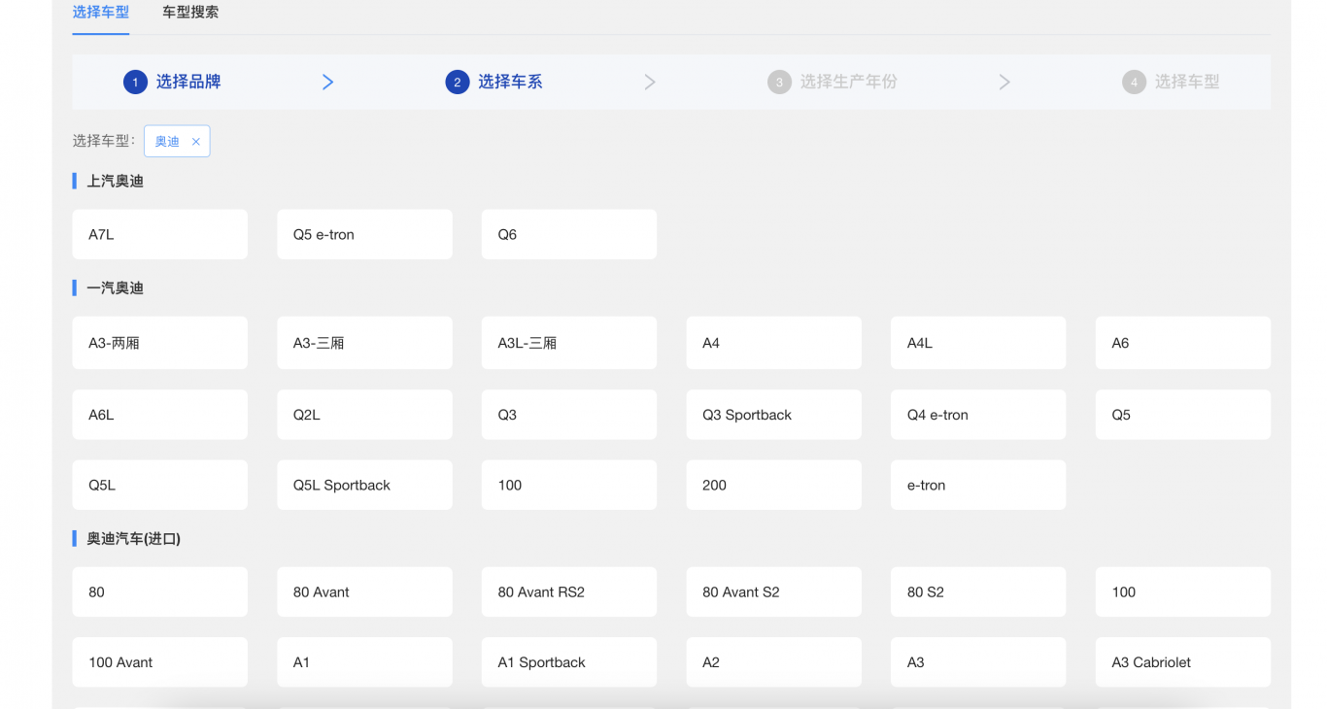Choose the A6 series button
Image resolution: width=1327 pixels, height=709 pixels.
click(x=1183, y=343)
